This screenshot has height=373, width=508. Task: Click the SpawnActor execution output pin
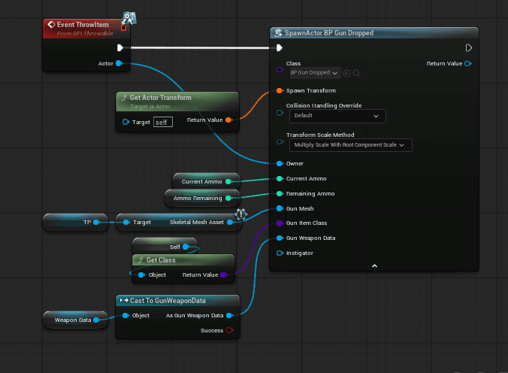(468, 48)
